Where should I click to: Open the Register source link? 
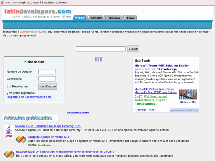pyautogui.click(x=161, y=100)
